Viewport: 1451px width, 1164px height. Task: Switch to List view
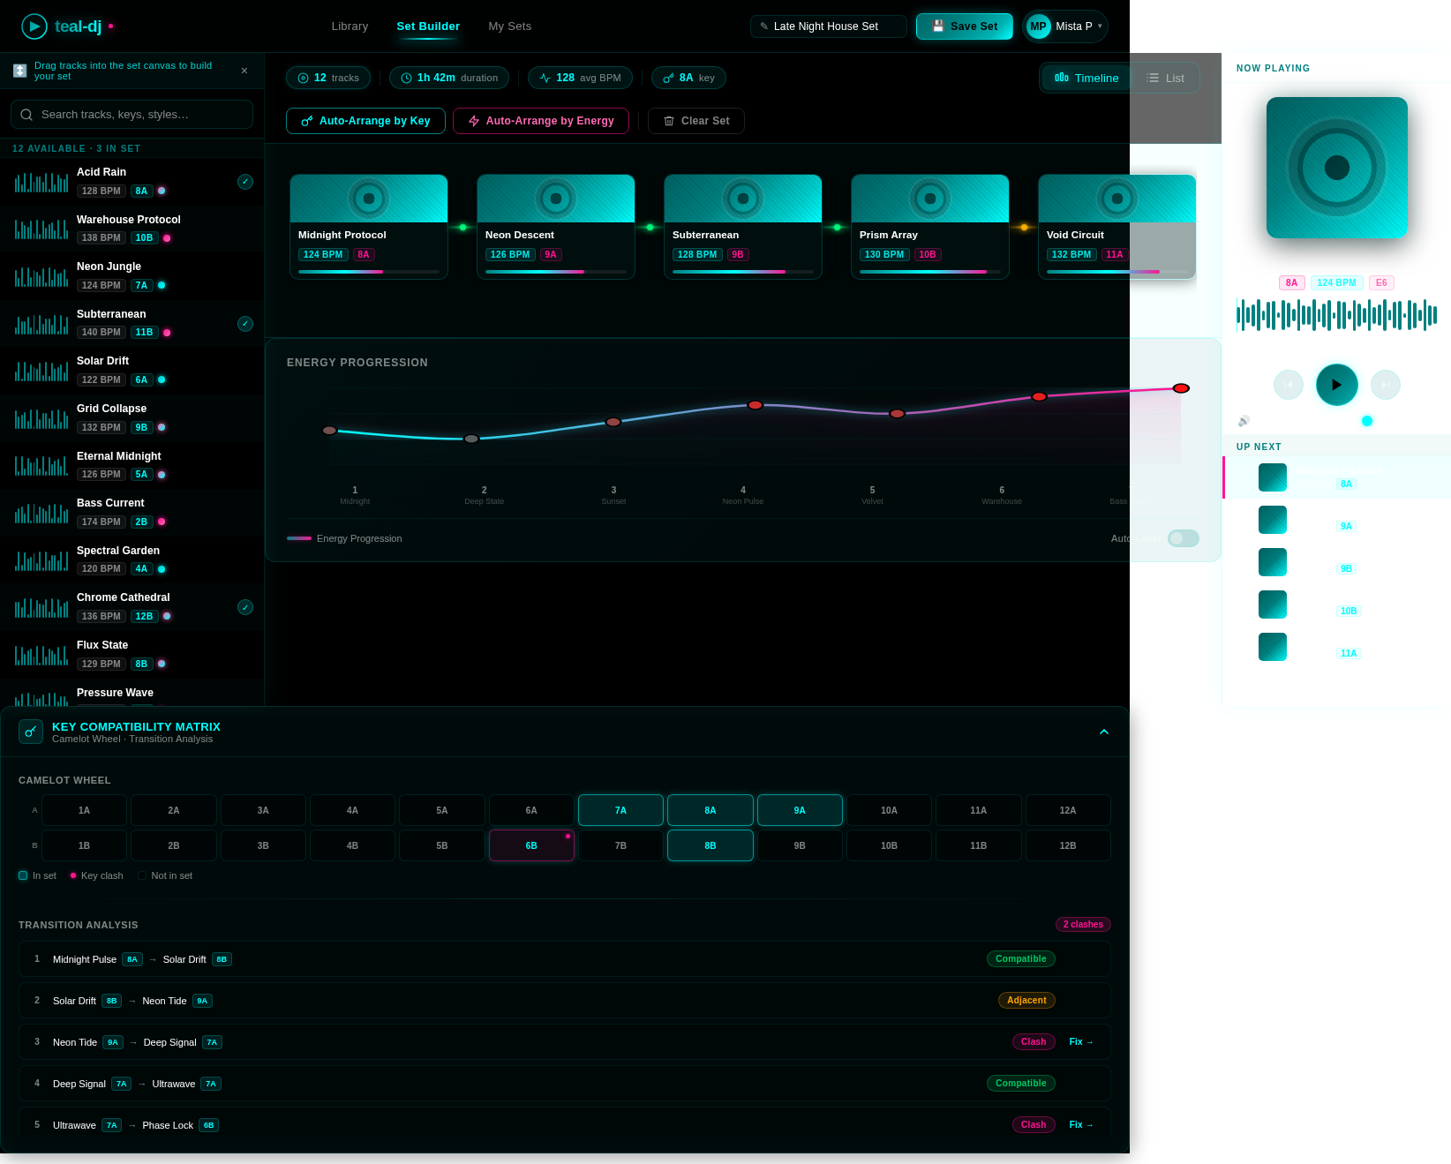point(1165,78)
